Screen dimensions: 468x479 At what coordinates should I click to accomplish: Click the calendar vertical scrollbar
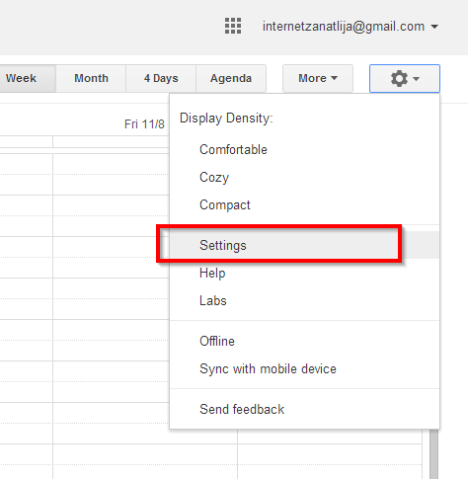pos(433,454)
